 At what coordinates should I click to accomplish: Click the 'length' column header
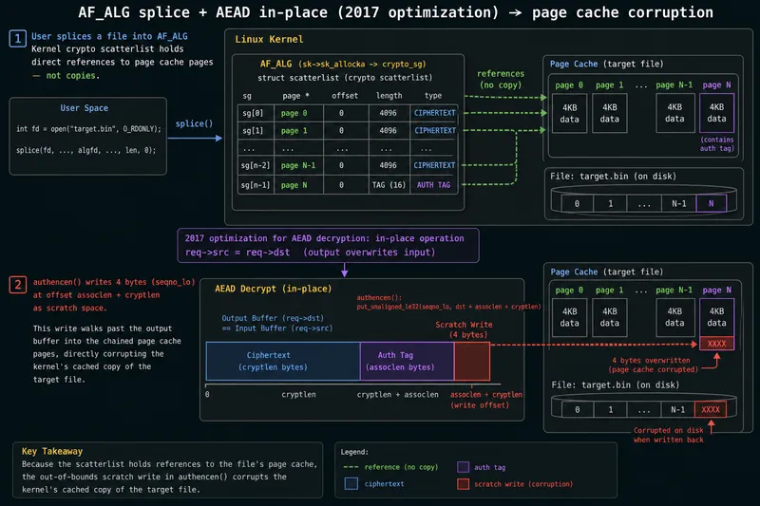[389, 96]
